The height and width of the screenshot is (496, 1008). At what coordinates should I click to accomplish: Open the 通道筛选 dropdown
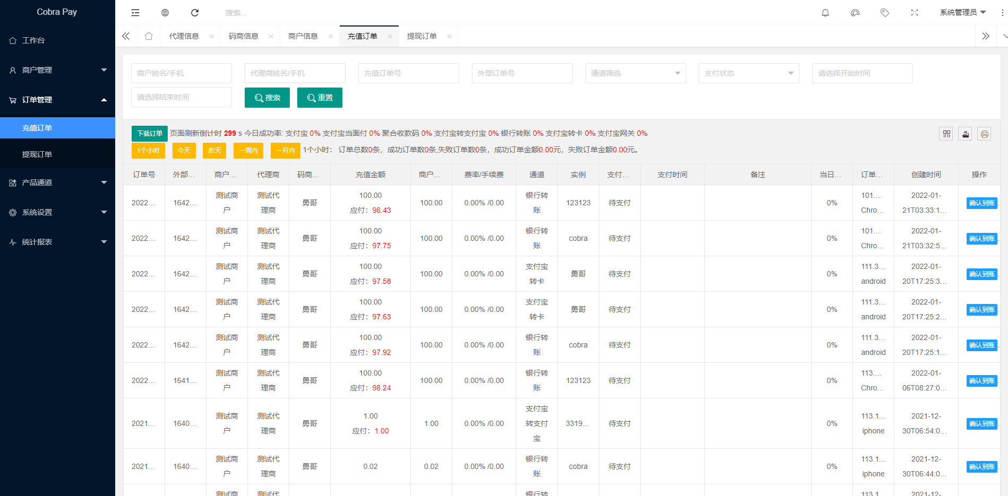tap(635, 73)
